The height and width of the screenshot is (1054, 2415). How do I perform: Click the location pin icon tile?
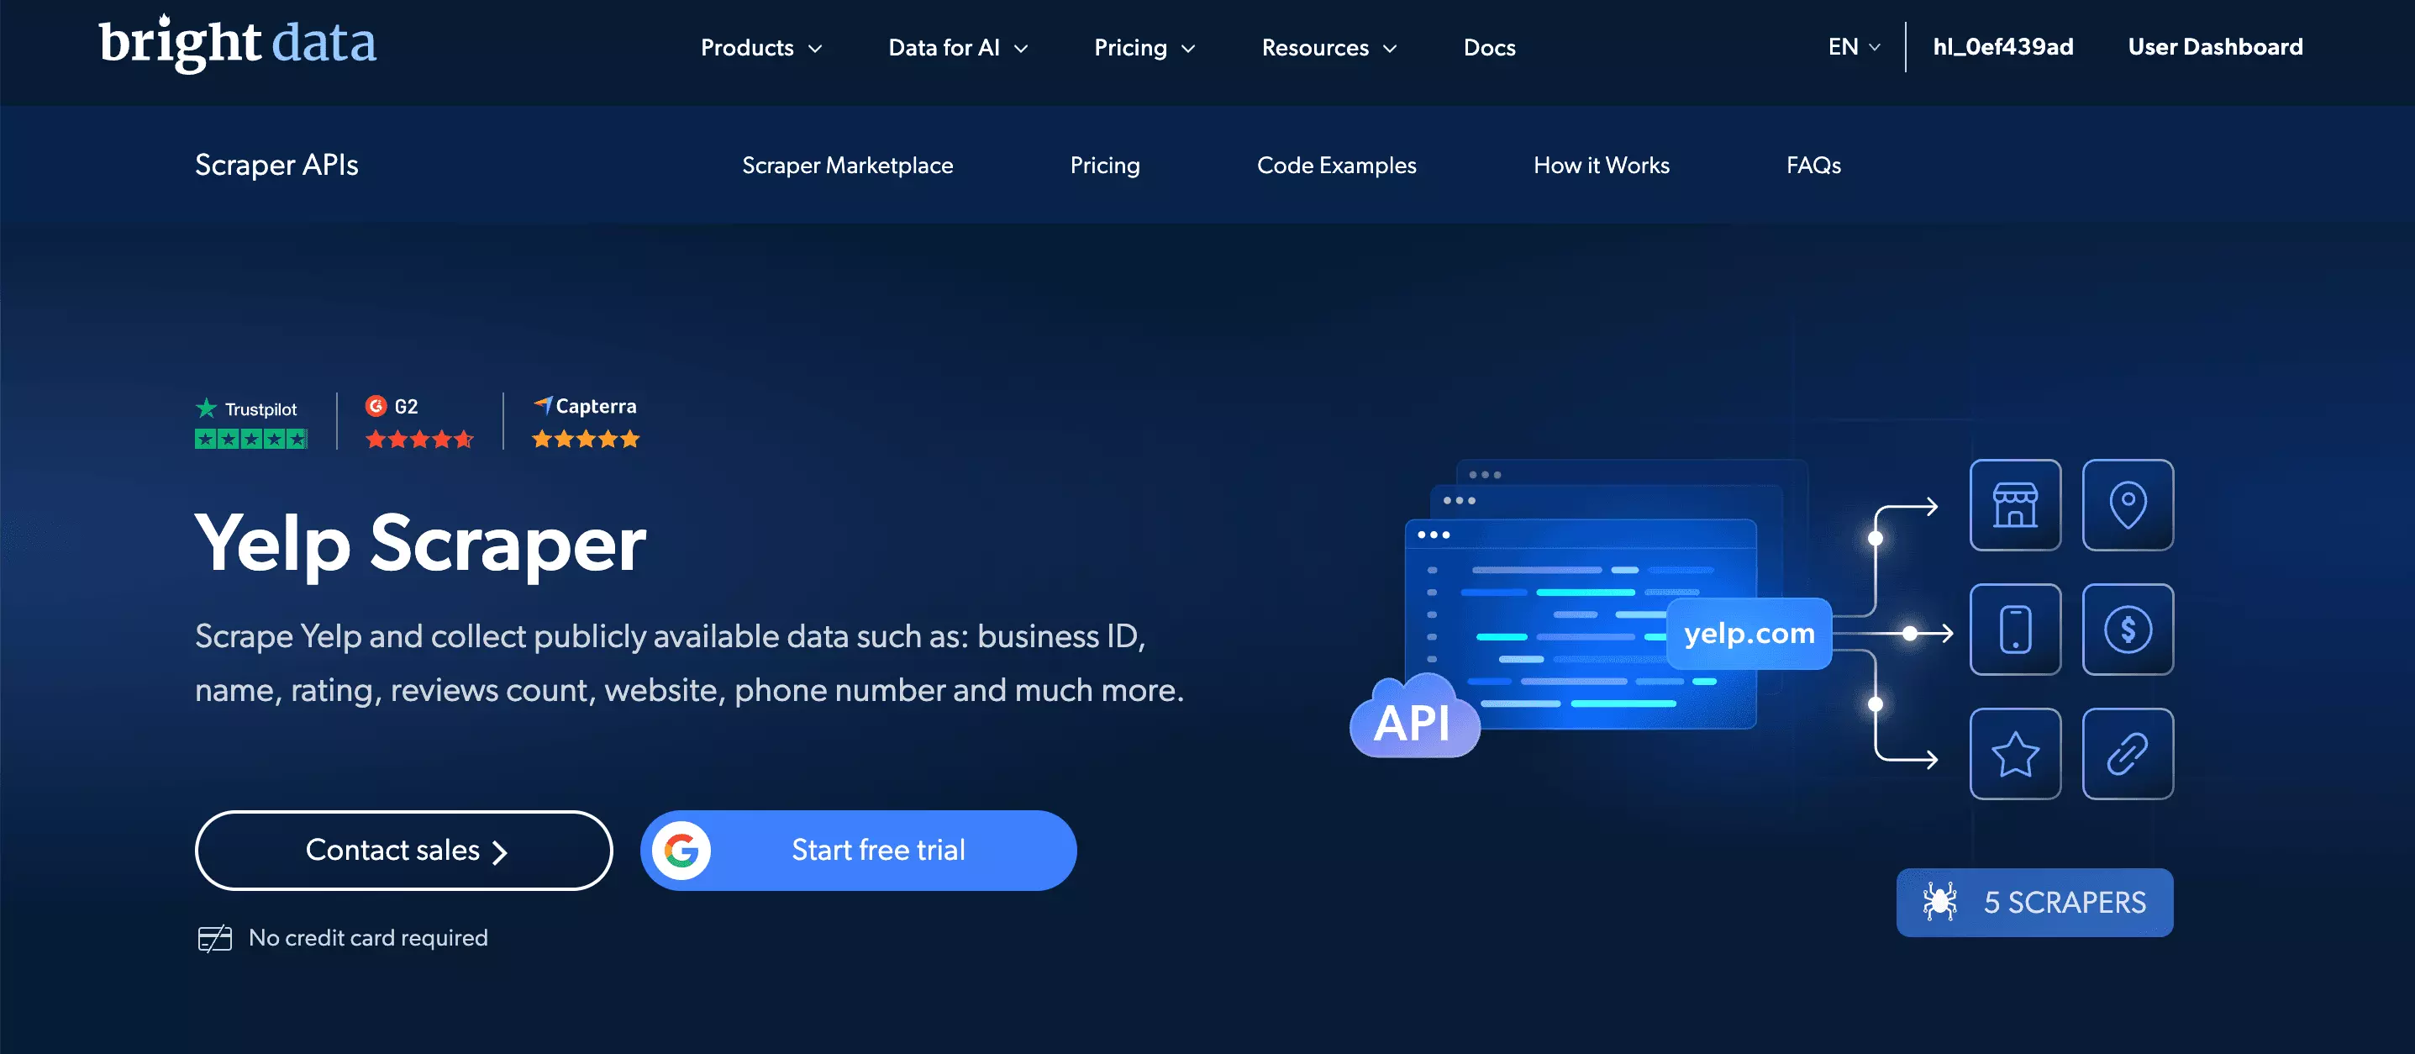[2127, 504]
